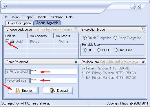
Task: Click the round arrow icon in title bar
Action: pos(4,6)
